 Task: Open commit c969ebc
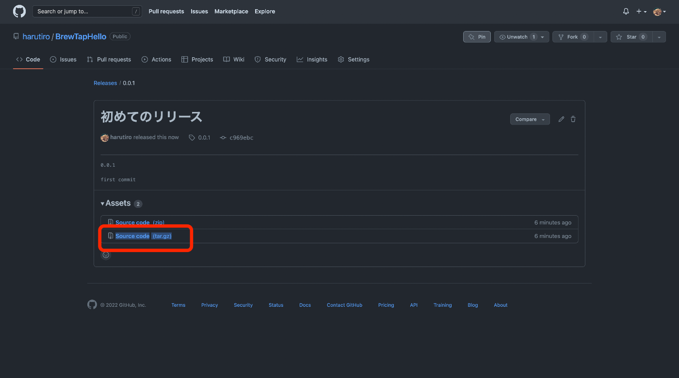click(x=237, y=138)
